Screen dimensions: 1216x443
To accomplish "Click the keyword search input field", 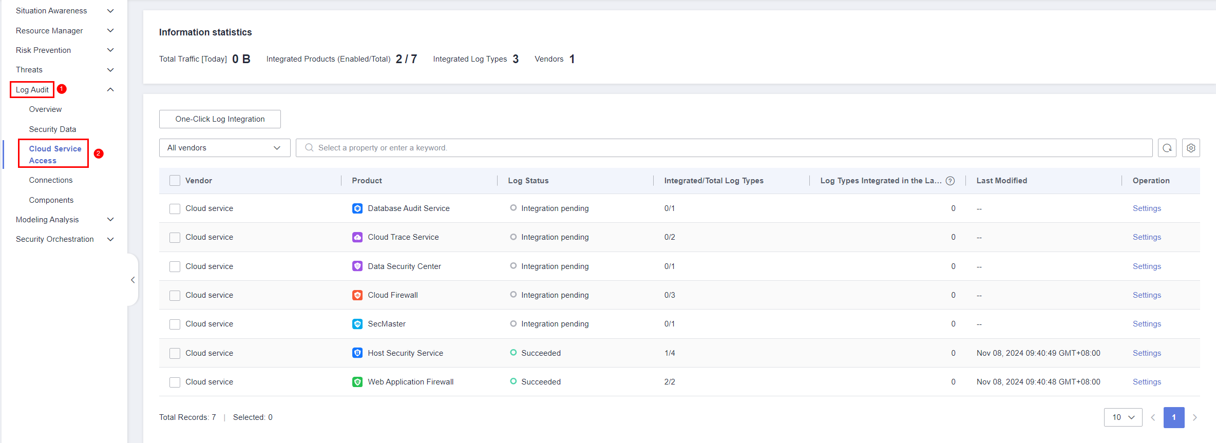I will pos(724,148).
